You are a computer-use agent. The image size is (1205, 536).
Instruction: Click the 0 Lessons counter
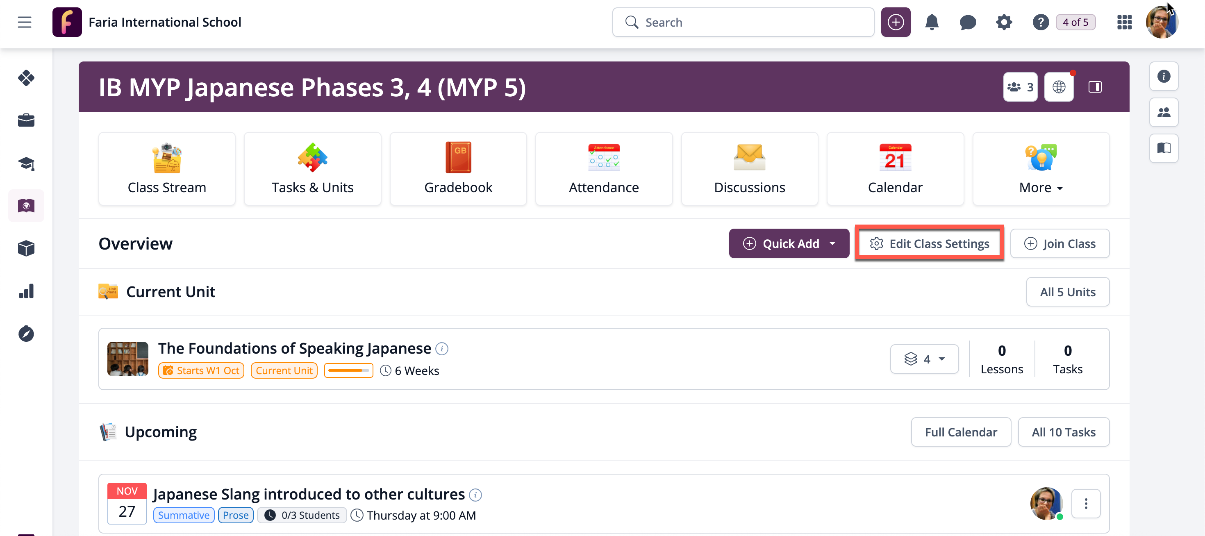pos(1002,359)
